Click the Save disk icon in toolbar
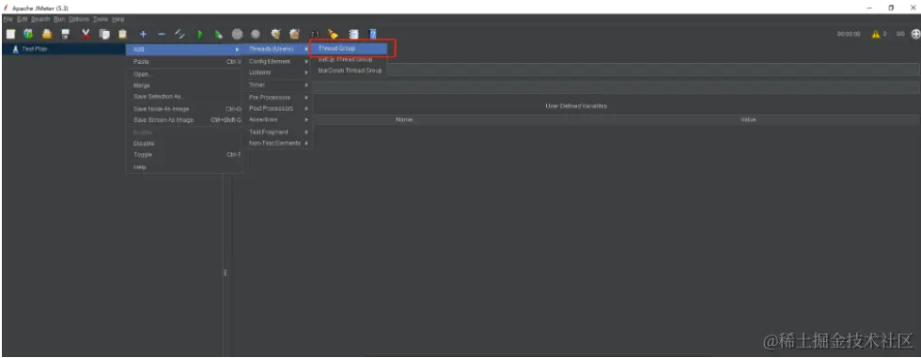Screen dimensions: 921x358 [x=65, y=34]
